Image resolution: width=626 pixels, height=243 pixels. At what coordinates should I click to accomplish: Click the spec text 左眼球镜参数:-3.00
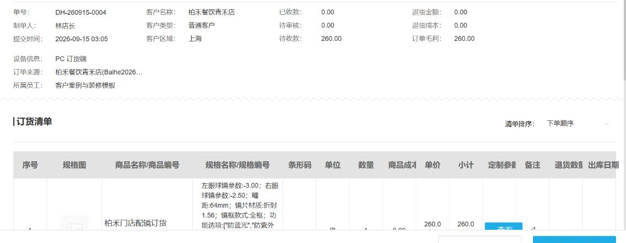230,186
